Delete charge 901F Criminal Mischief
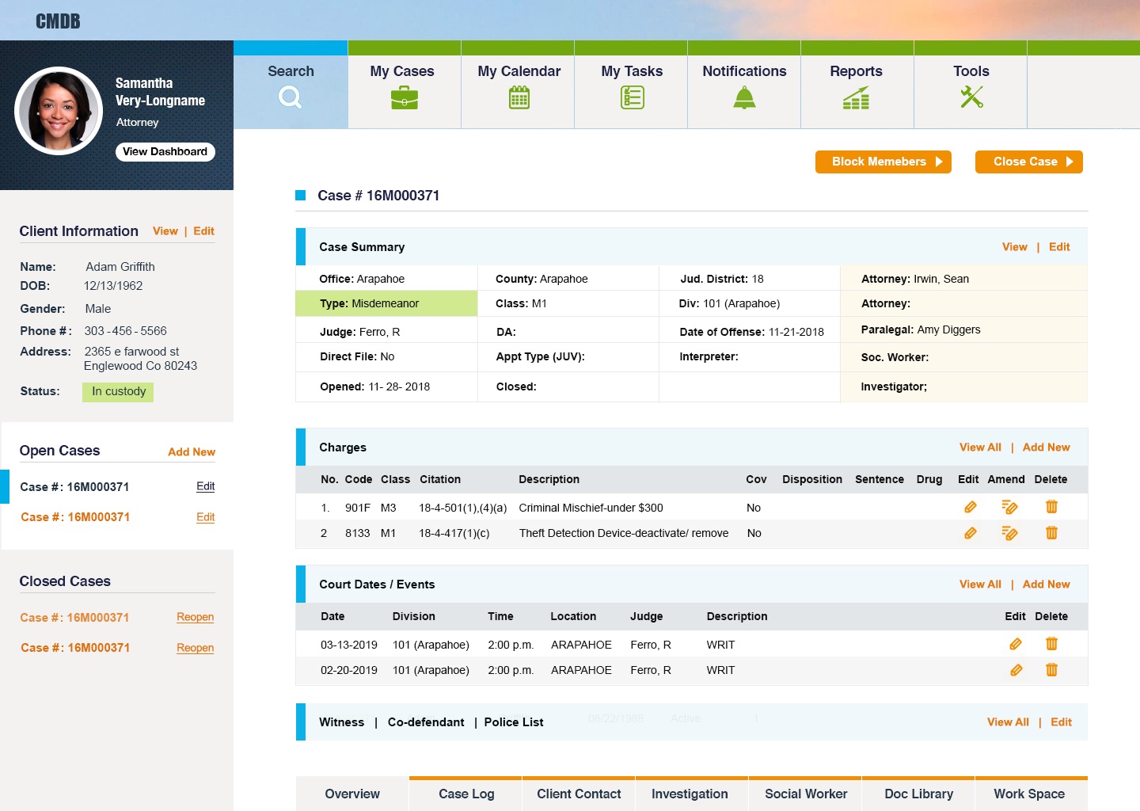1140x811 pixels. (x=1051, y=507)
